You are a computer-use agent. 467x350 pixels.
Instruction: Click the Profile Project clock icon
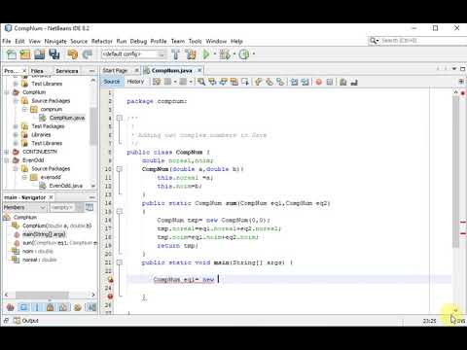click(244, 54)
